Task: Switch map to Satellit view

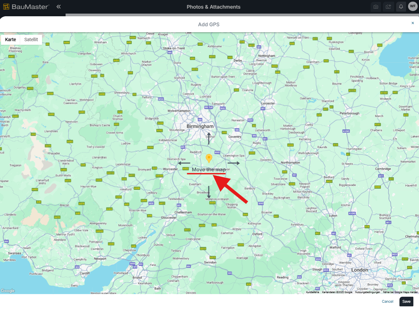Action: (31, 39)
